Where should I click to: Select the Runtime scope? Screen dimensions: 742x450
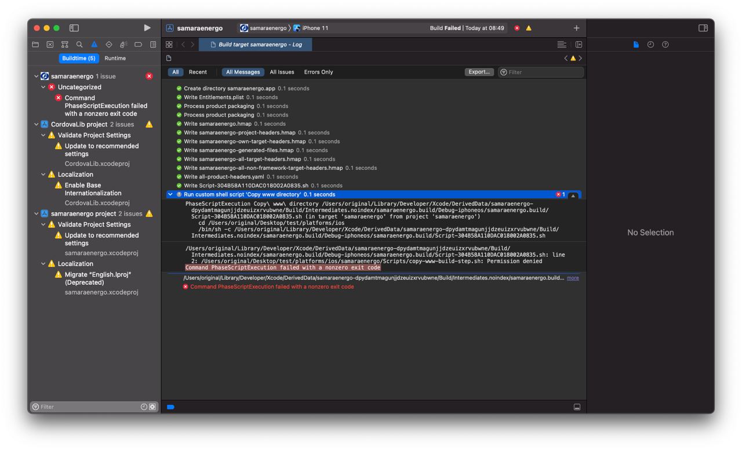(x=115, y=58)
